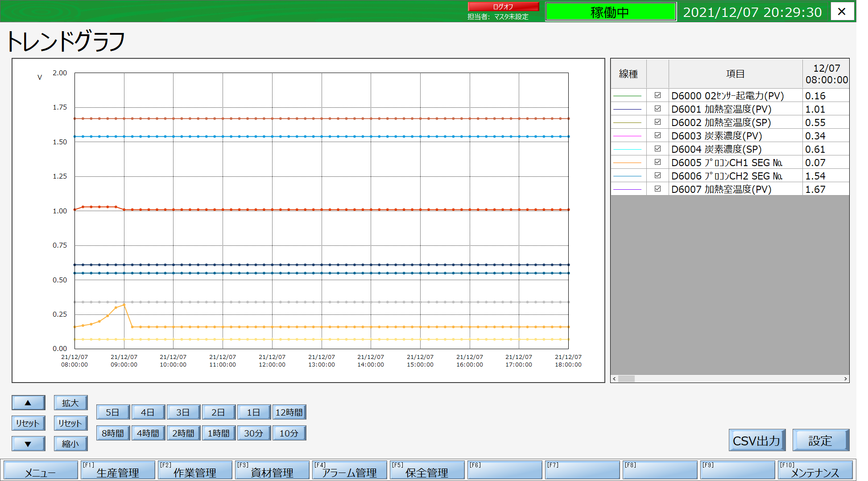Set time range to 4日

[148, 412]
